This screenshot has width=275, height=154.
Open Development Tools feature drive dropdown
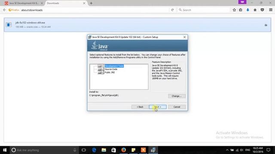[101, 66]
